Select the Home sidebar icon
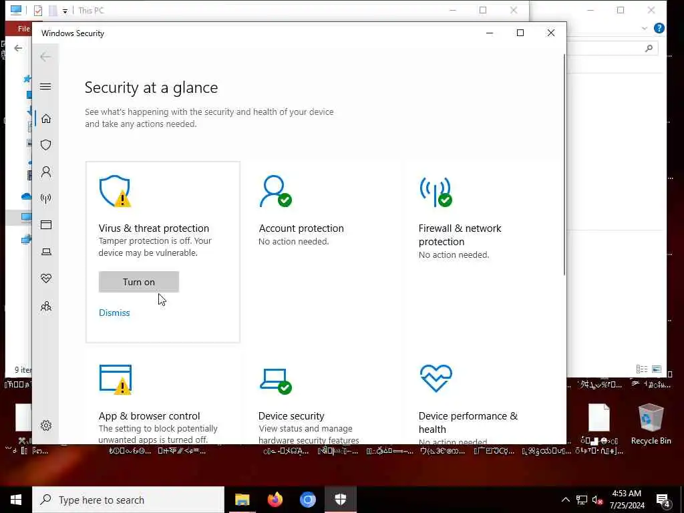This screenshot has height=513, width=684. tap(46, 119)
